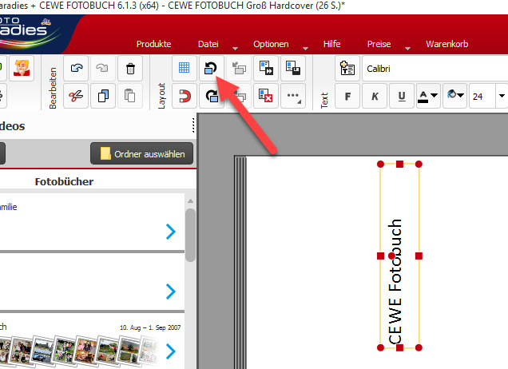Open the Warenkorb menu item
The image size is (508, 369).
point(446,44)
